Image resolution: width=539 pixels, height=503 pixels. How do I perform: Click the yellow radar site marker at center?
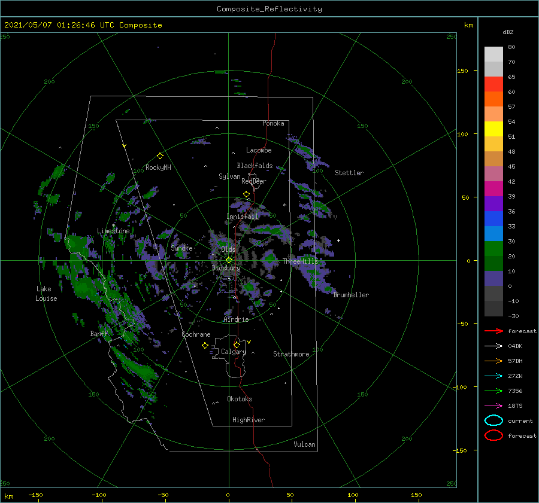click(229, 260)
